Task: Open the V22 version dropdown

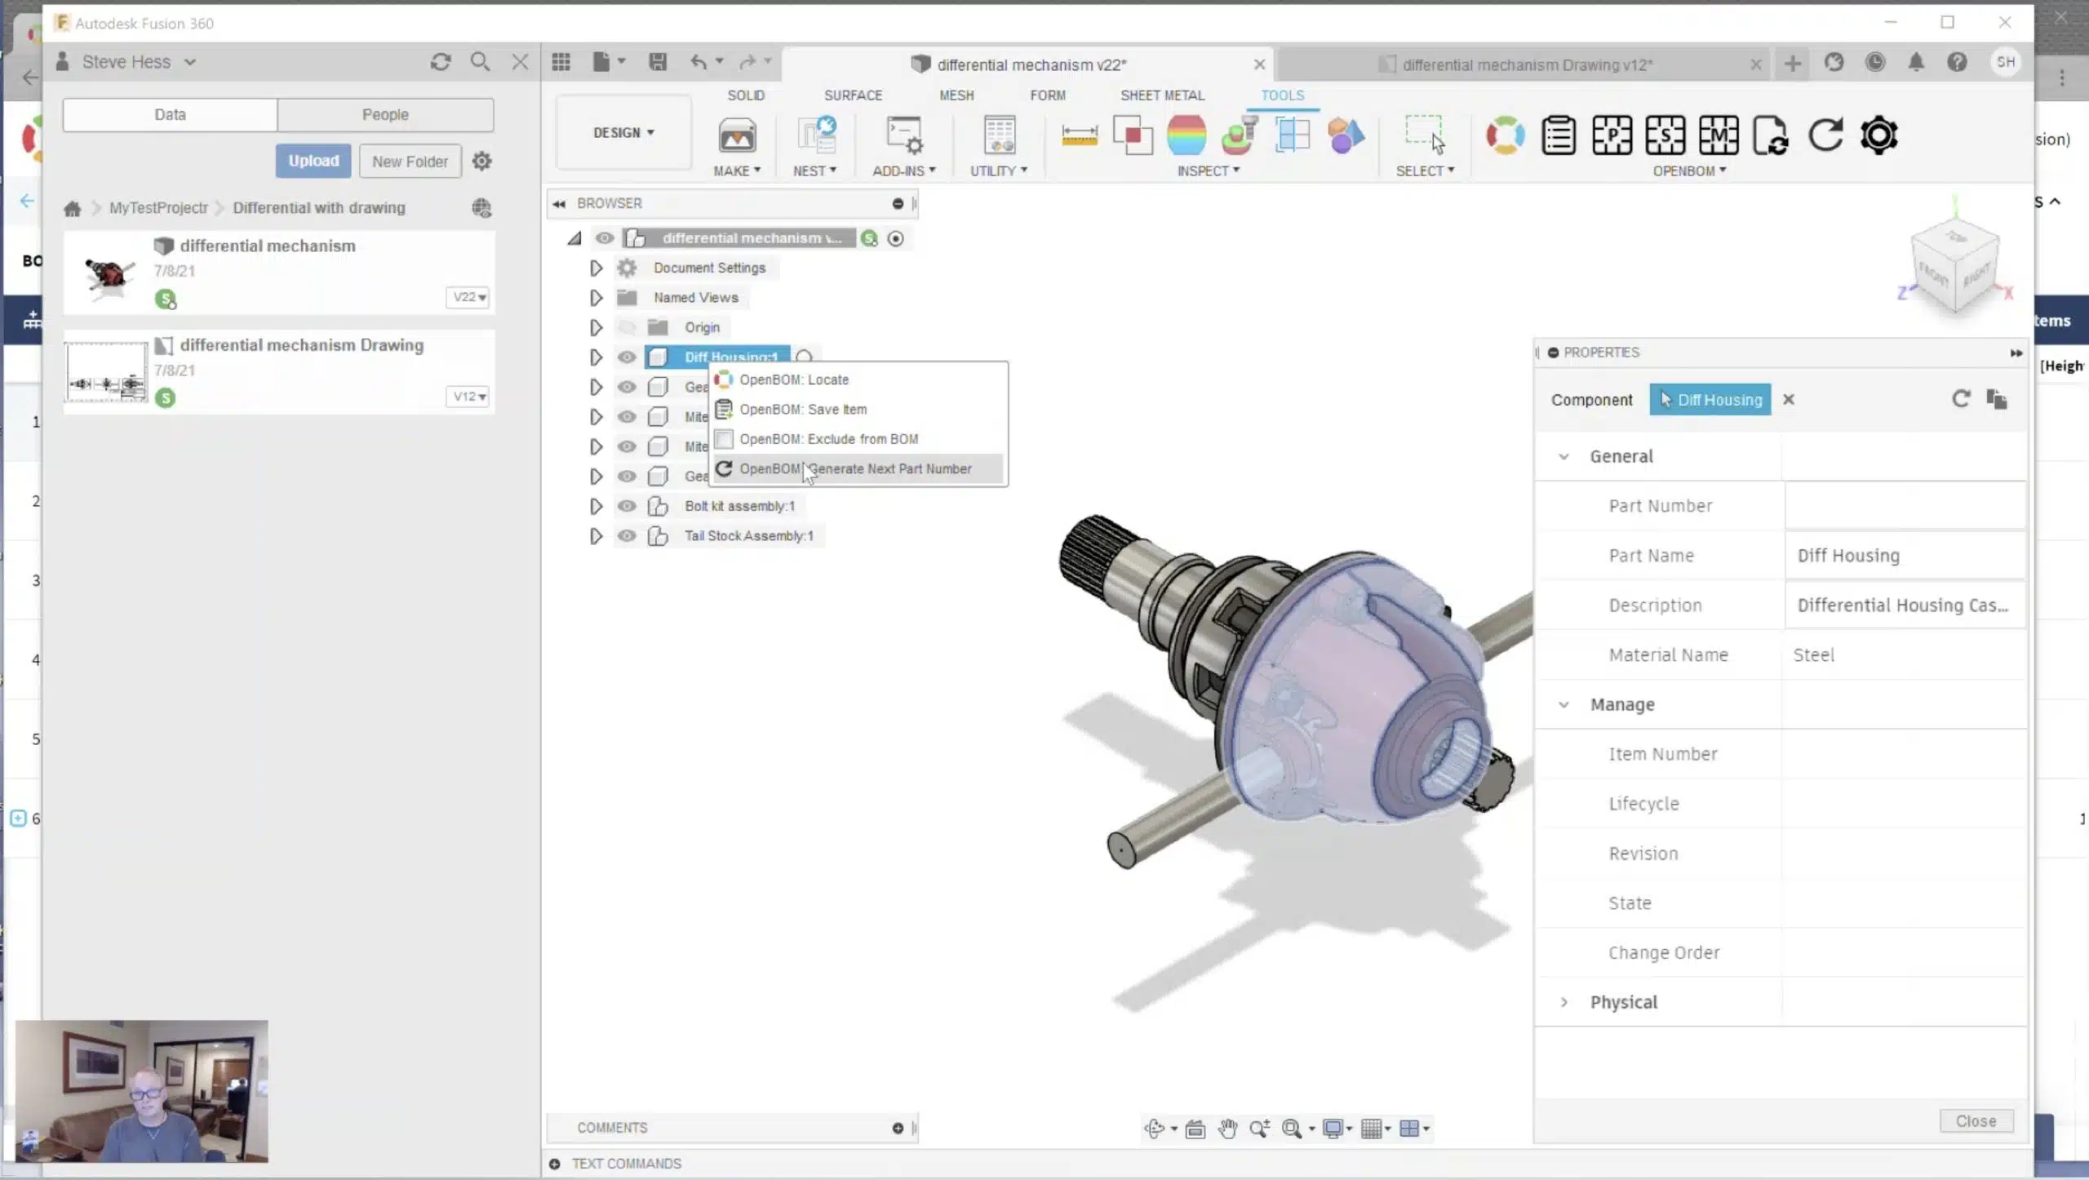Action: click(468, 297)
